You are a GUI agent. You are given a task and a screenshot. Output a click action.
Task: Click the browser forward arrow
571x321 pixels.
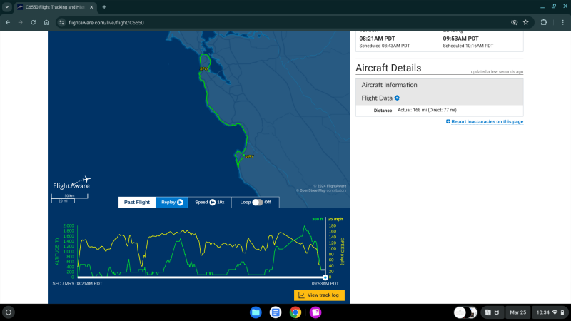point(21,23)
